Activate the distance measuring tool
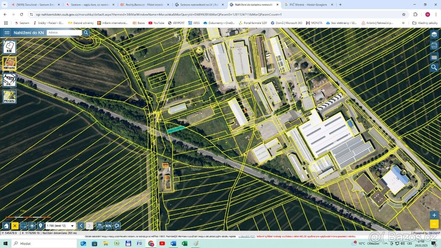Screen dimensions: 441x248 coord(100,226)
